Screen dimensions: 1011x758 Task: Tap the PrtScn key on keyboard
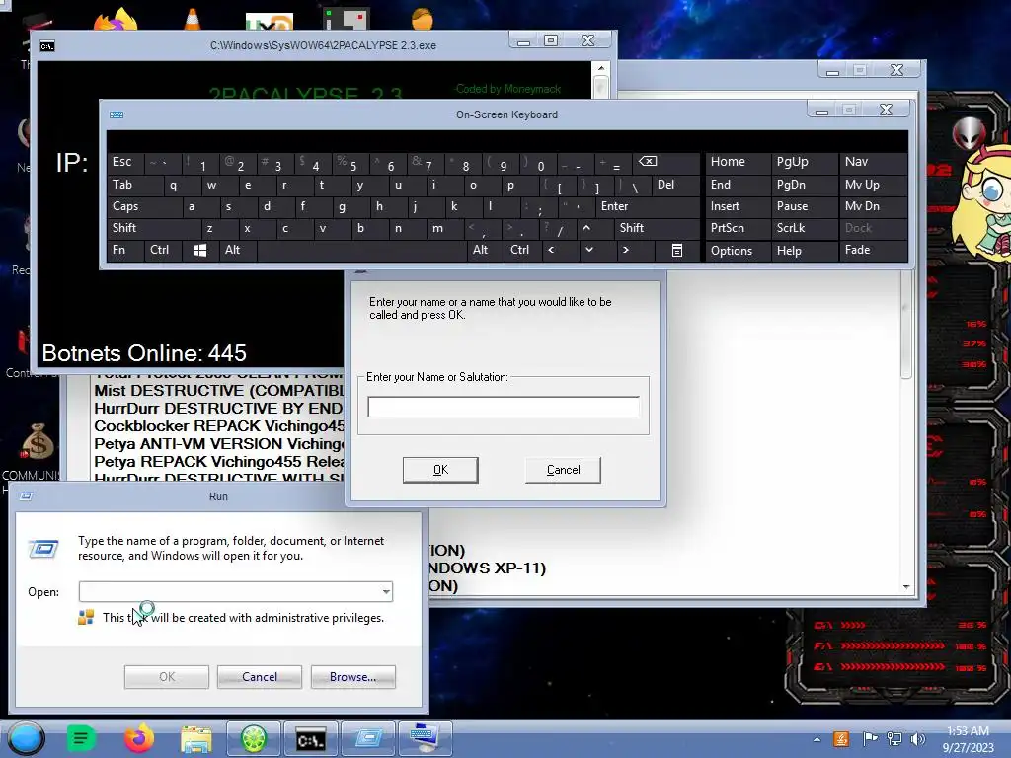coord(737,228)
